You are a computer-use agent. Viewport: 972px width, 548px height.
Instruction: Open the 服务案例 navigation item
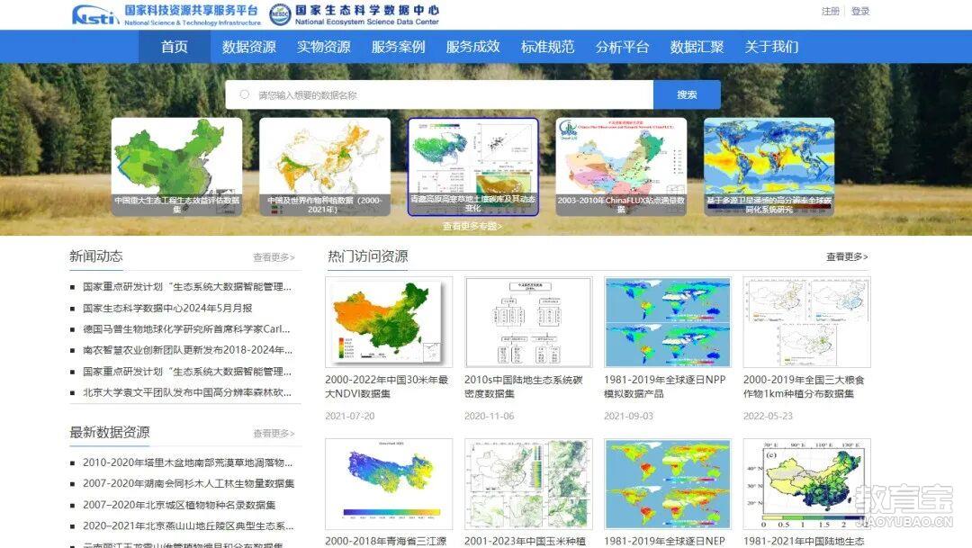[398, 47]
